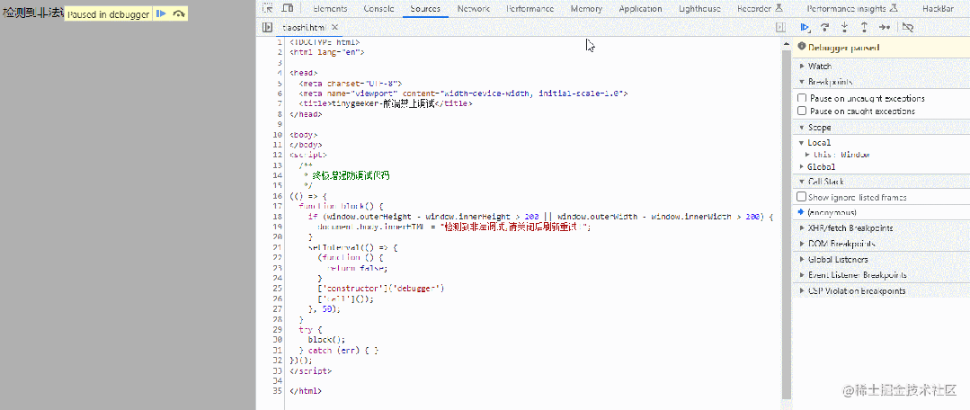This screenshot has width=970, height=410.
Task: Resume from the page's paused overlay
Action: point(161,13)
